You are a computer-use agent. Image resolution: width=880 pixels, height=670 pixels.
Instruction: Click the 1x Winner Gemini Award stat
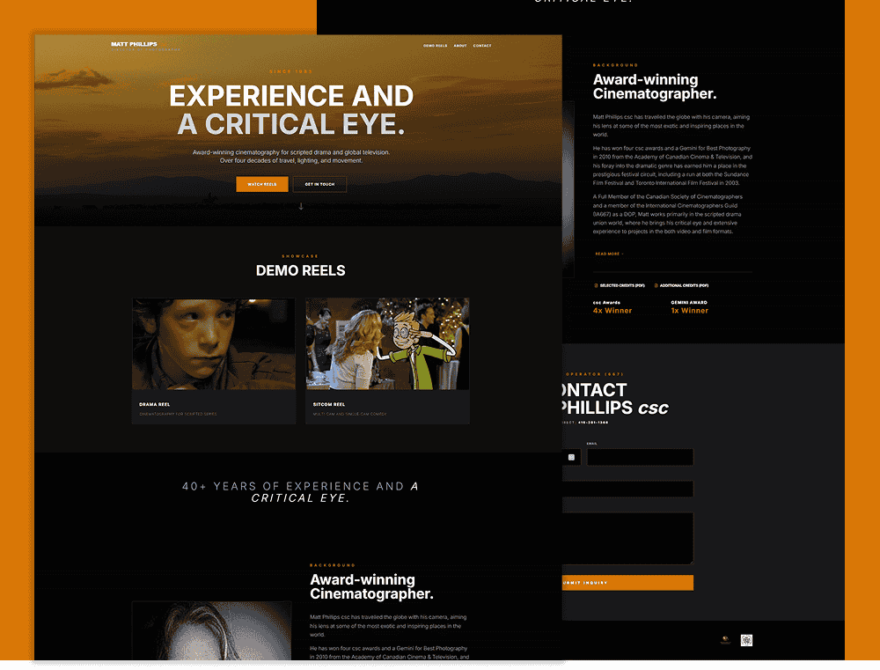(690, 307)
